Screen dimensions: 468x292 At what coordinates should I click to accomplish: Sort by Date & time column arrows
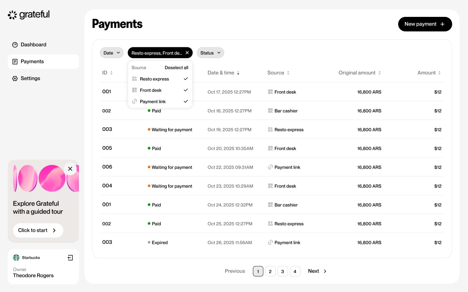238,73
